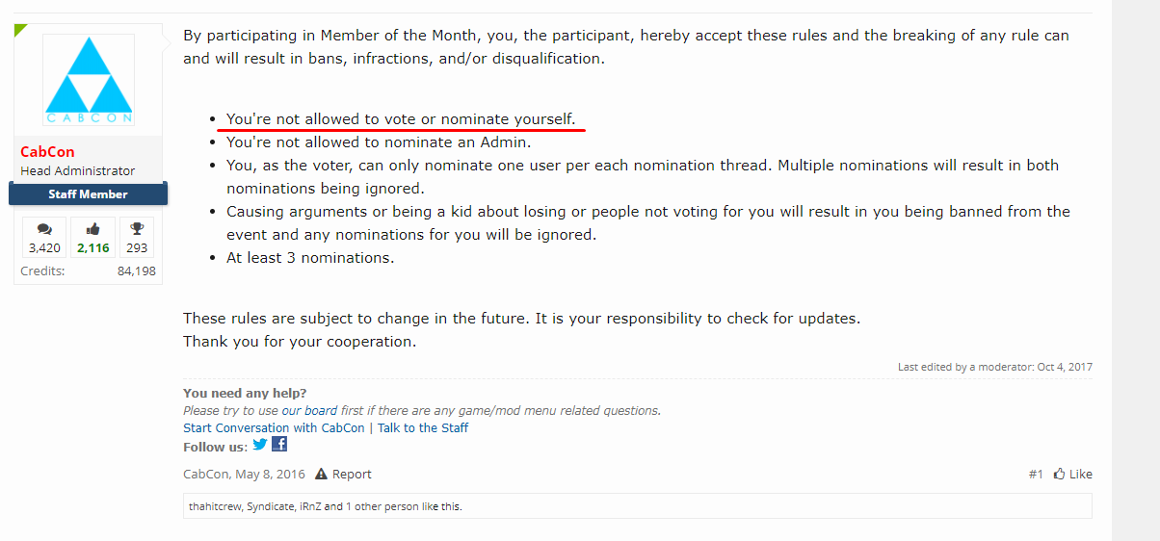Screen dimensions: 1160x541
Task: Click the Report warning triangle icon
Action: [322, 474]
